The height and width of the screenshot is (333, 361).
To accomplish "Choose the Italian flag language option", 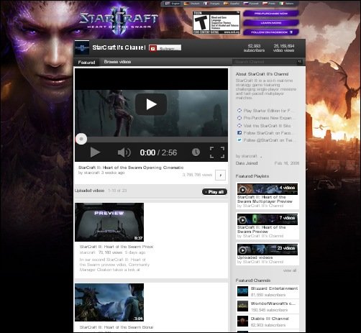I will click(x=282, y=4).
